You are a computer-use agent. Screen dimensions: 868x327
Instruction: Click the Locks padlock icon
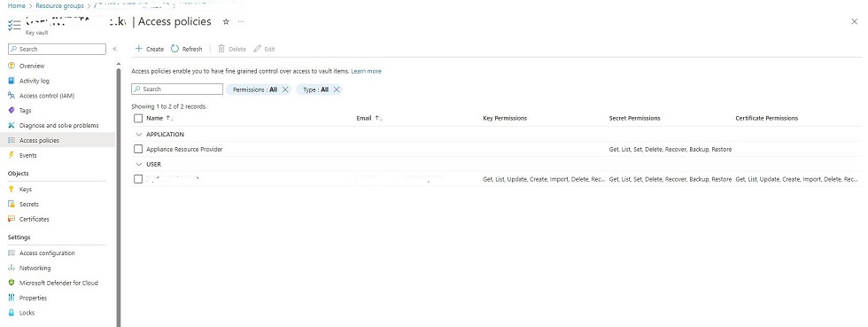[11, 313]
